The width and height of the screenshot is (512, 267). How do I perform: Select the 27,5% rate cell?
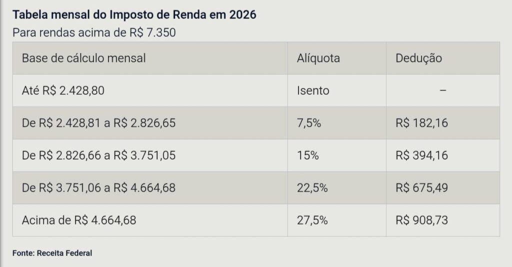pos(312,220)
